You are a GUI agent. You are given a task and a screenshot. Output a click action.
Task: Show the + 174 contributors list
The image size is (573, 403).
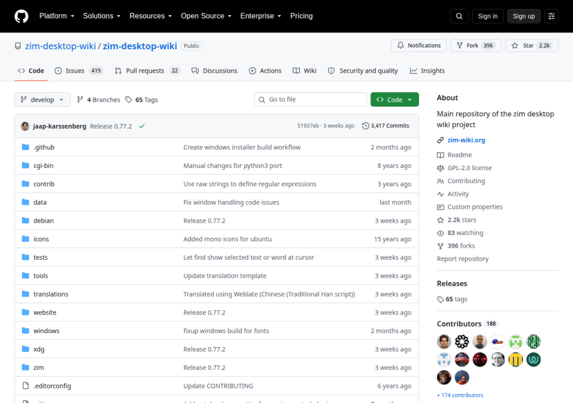460,395
